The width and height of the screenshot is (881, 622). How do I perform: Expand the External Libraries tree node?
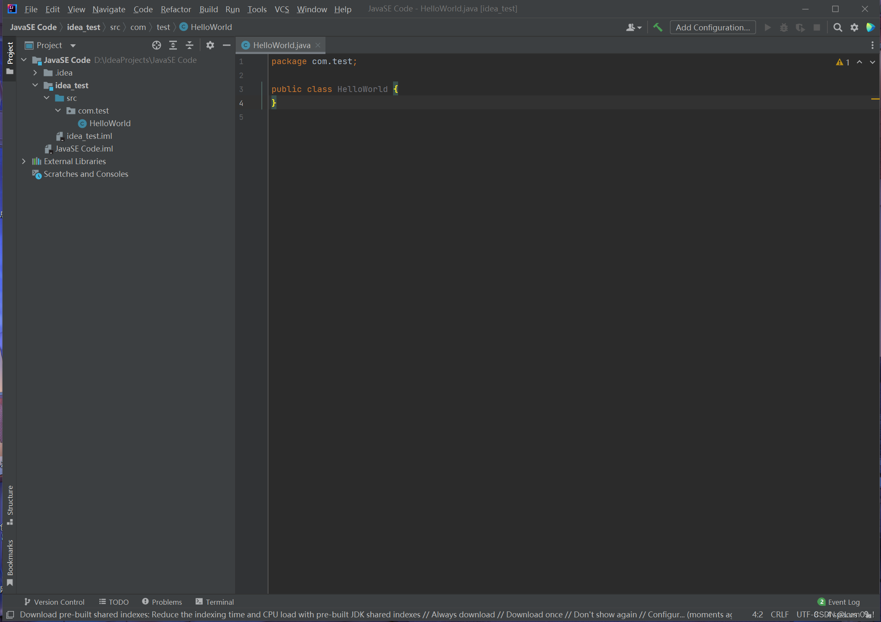tap(24, 161)
